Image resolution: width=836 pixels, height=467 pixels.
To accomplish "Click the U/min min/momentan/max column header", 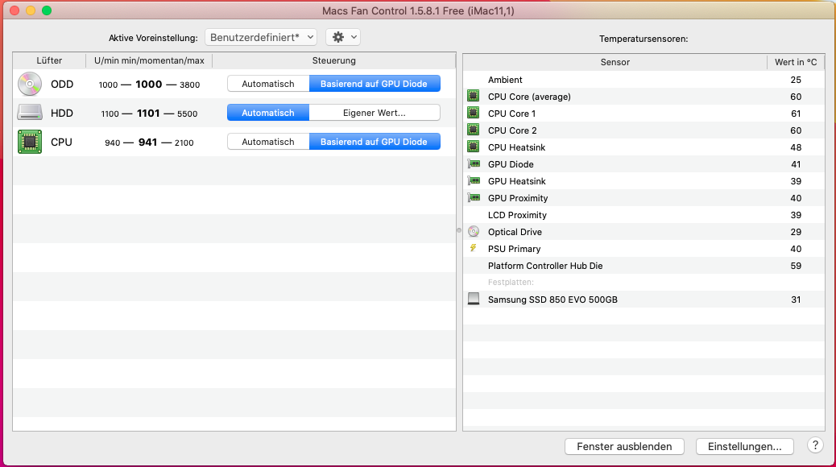I will pyautogui.click(x=149, y=60).
